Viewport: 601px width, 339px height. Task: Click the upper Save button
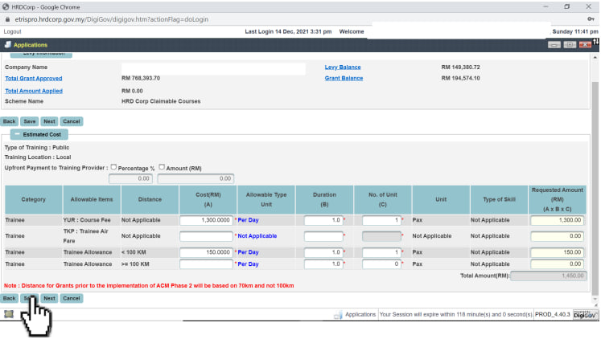click(x=30, y=121)
